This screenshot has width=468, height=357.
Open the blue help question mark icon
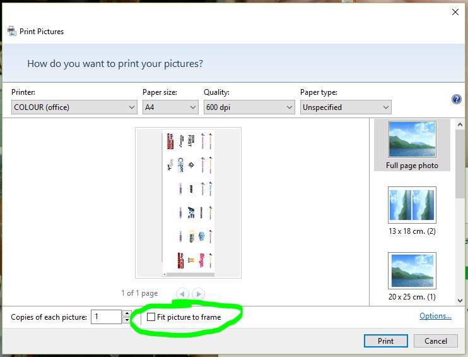point(457,99)
